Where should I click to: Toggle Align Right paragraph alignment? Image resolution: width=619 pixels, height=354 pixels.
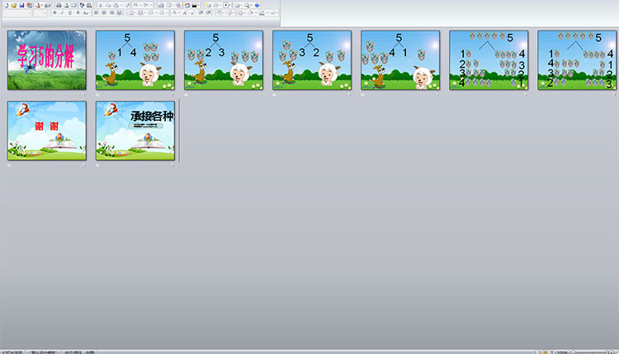(x=112, y=12)
